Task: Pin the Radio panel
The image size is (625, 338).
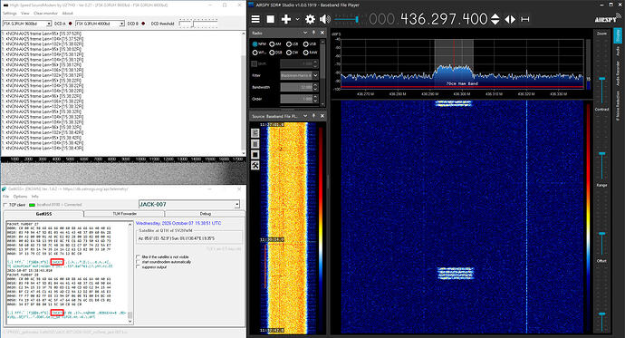Action: [x=313, y=33]
